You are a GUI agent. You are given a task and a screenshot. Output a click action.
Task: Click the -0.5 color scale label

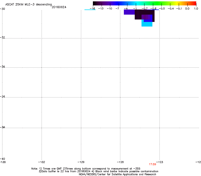coord(162,9)
